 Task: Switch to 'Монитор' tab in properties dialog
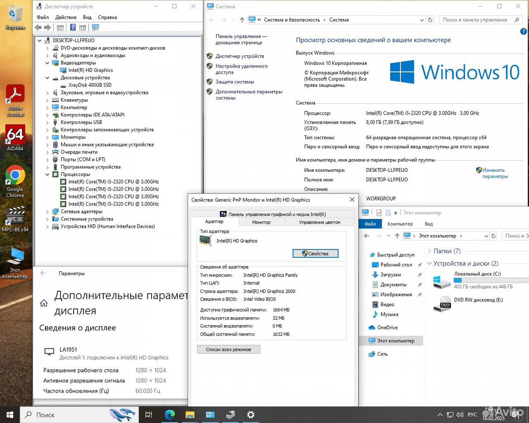(261, 222)
